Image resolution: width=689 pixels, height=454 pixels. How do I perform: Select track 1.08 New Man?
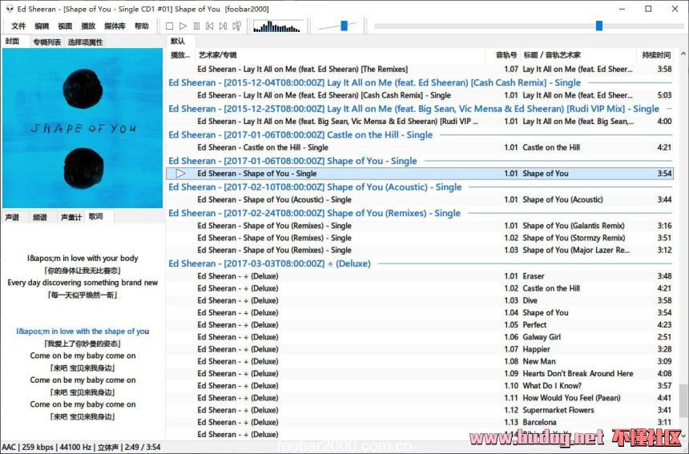(x=420, y=361)
